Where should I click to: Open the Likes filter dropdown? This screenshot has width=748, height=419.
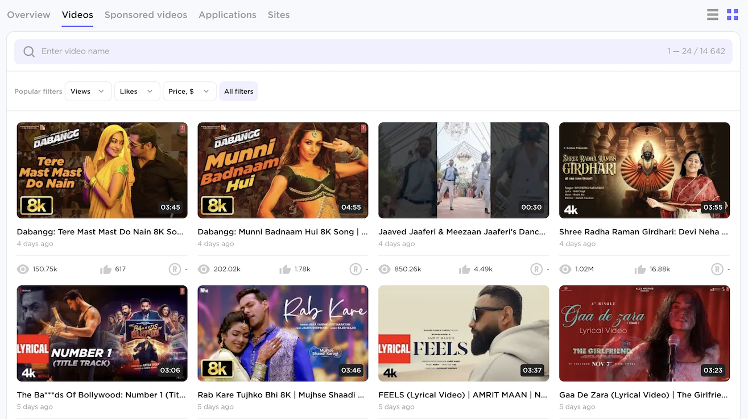pos(137,92)
